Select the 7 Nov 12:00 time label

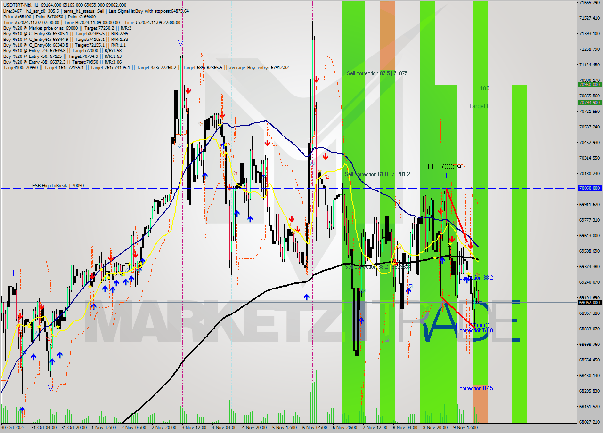375,428
